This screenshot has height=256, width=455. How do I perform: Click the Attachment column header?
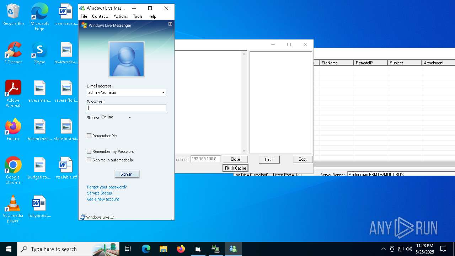(x=438, y=63)
